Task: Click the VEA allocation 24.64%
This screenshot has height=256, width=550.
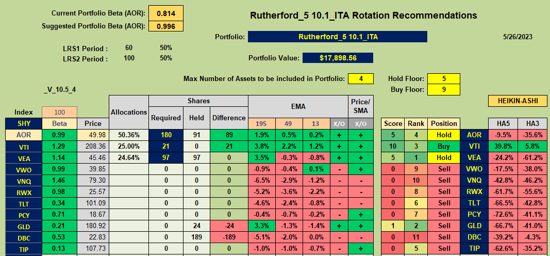Action: [129, 157]
